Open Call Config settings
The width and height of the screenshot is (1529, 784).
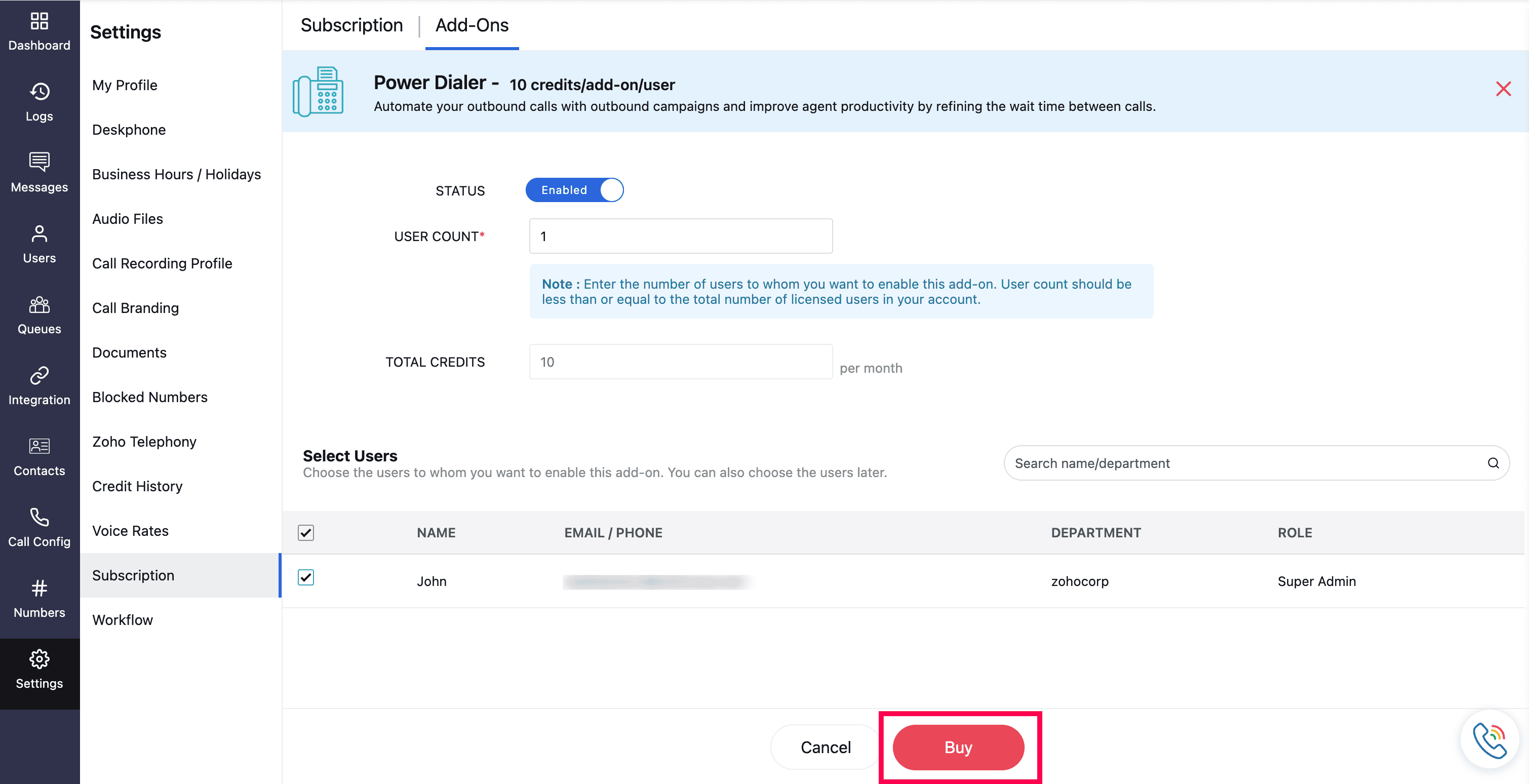tap(39, 527)
